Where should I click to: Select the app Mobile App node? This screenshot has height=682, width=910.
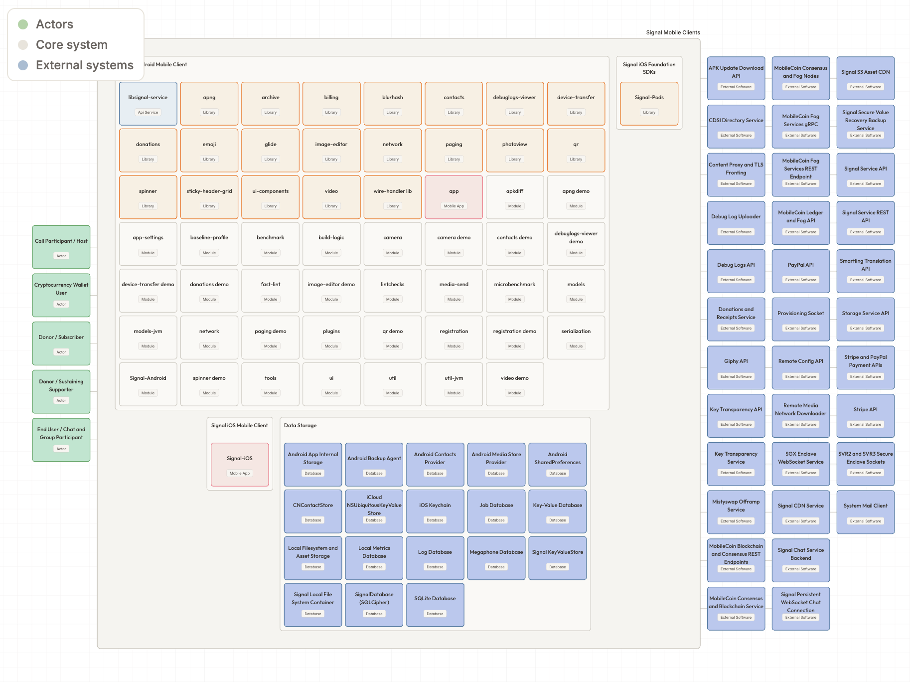(x=454, y=197)
